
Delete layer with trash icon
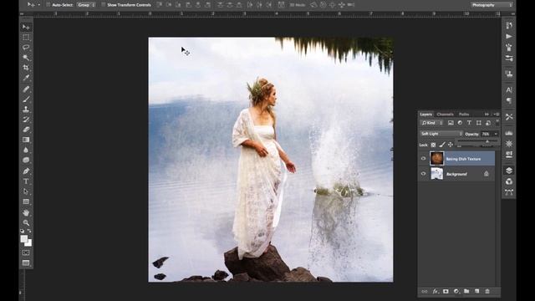(487, 292)
